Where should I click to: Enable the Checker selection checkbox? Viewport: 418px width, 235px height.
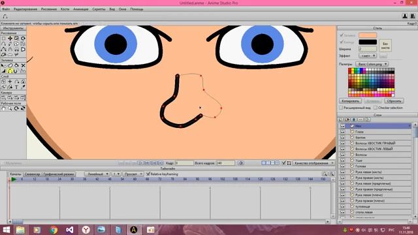(376, 108)
